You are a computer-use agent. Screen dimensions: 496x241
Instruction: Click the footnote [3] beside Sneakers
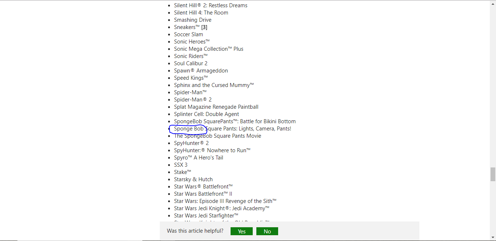[204, 27]
